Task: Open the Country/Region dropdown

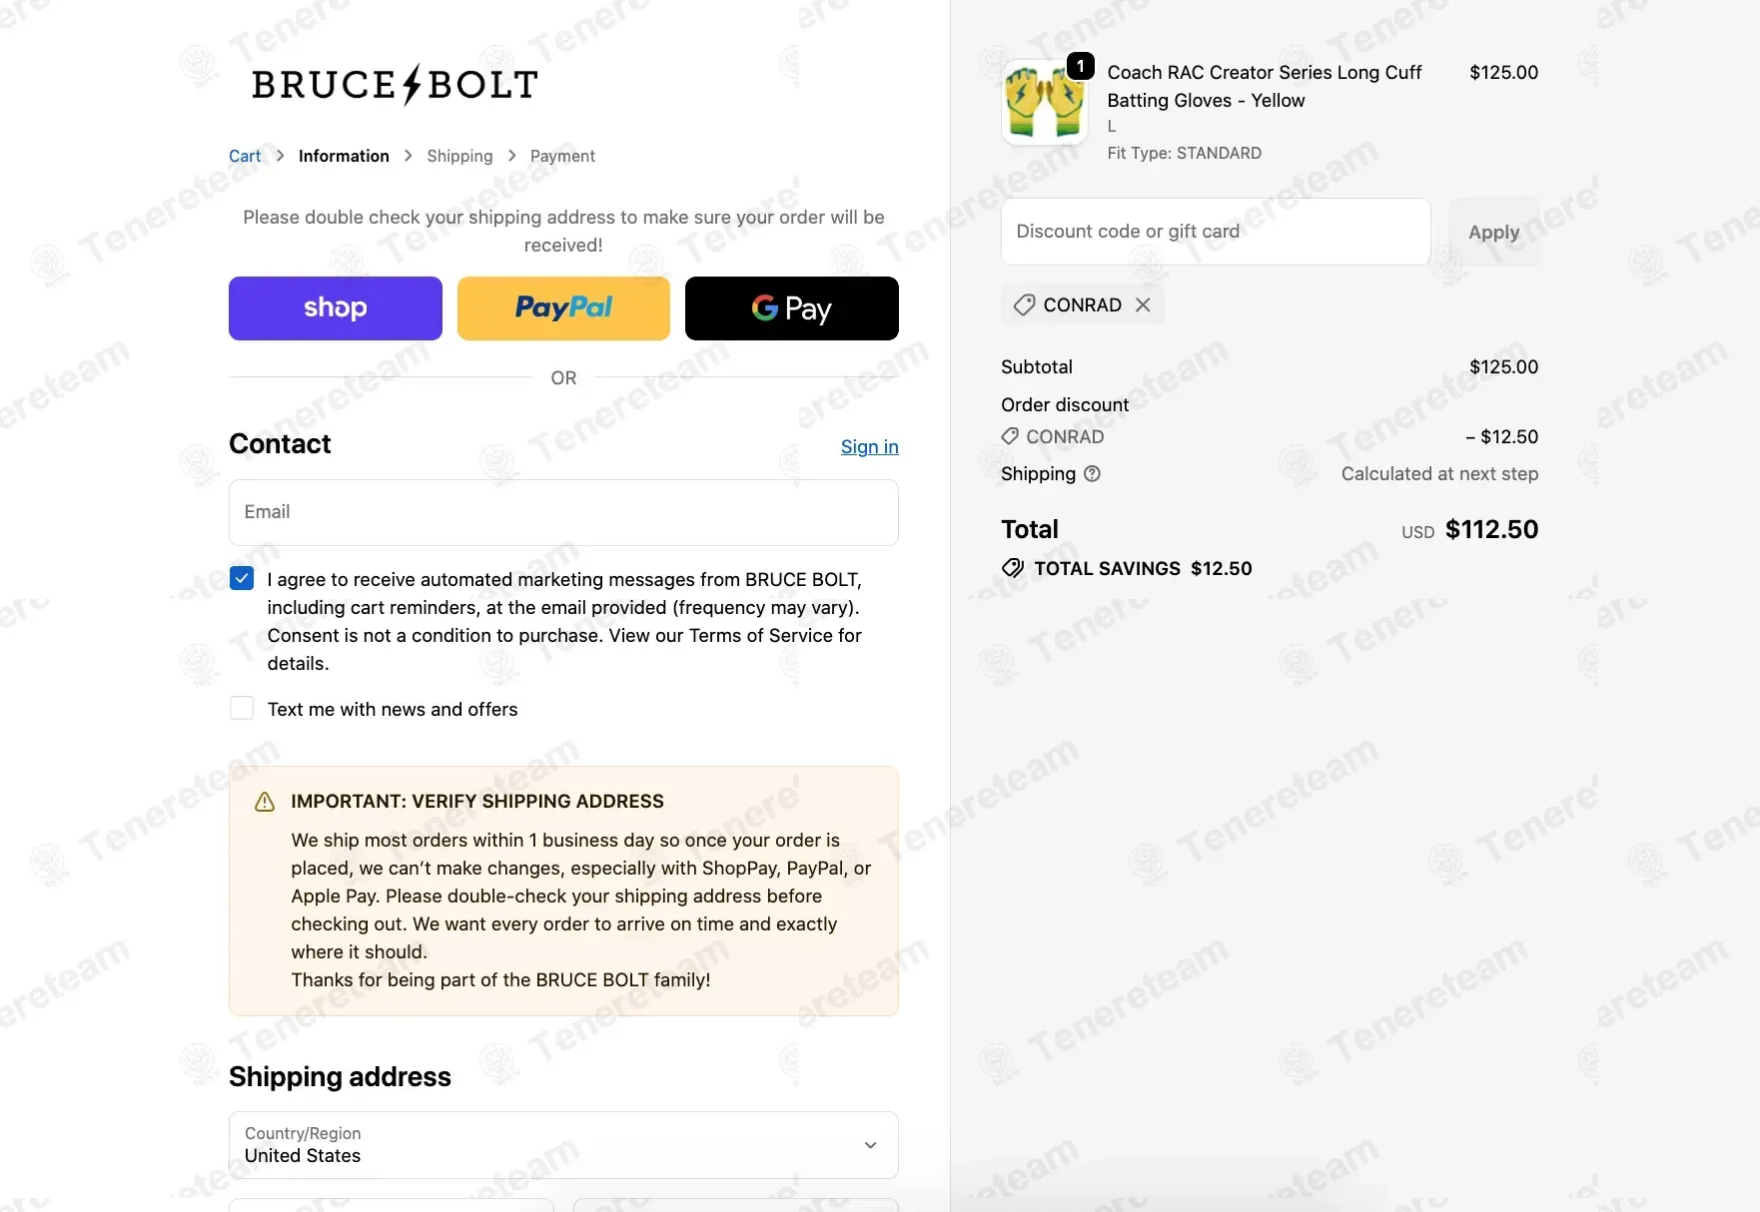Action: [x=563, y=1145]
